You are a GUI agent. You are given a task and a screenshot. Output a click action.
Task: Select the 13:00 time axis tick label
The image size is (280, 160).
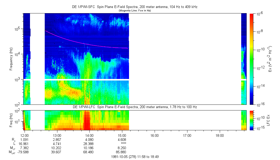(x=57, y=135)
